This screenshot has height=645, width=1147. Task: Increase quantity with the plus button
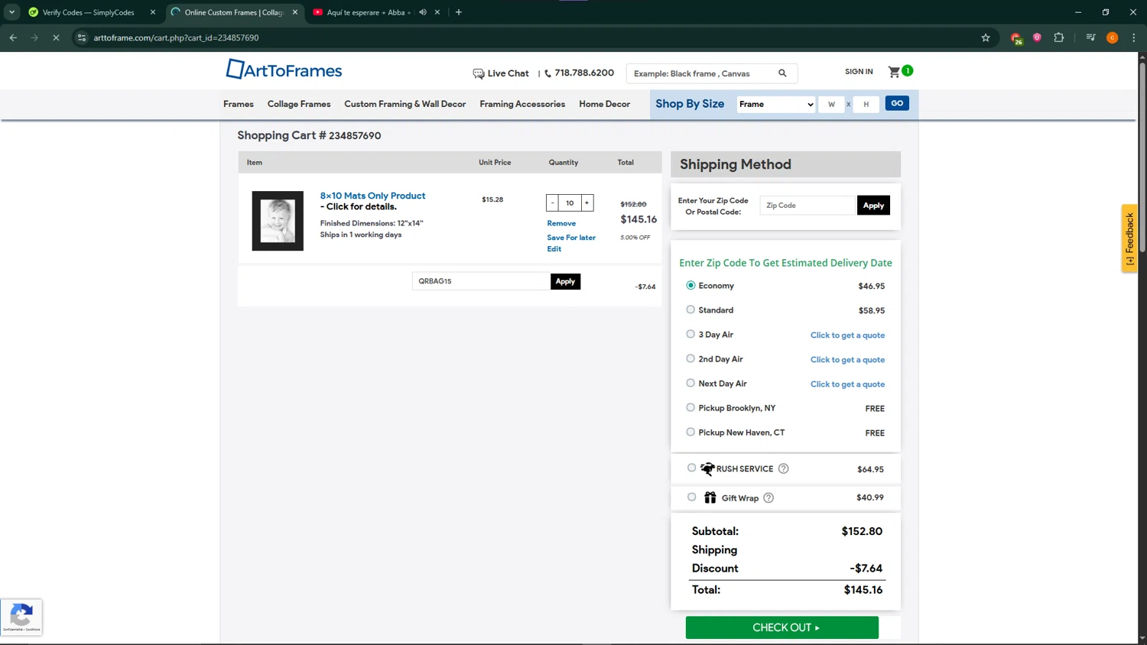[586, 203]
